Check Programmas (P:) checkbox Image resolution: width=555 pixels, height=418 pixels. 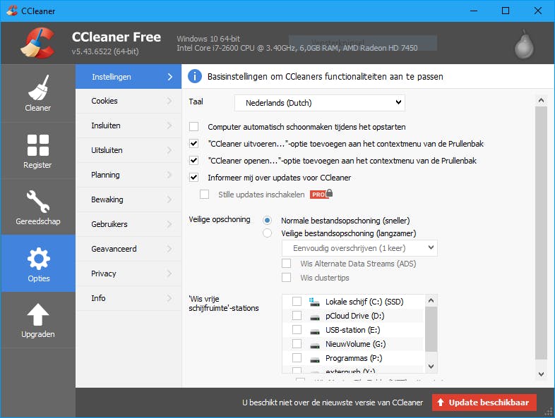tap(297, 358)
